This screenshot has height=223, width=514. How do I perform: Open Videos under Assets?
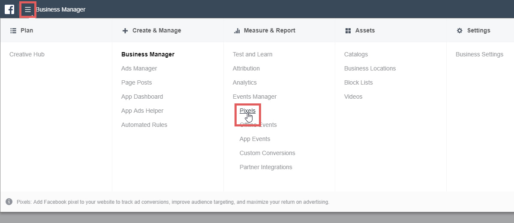pos(353,97)
